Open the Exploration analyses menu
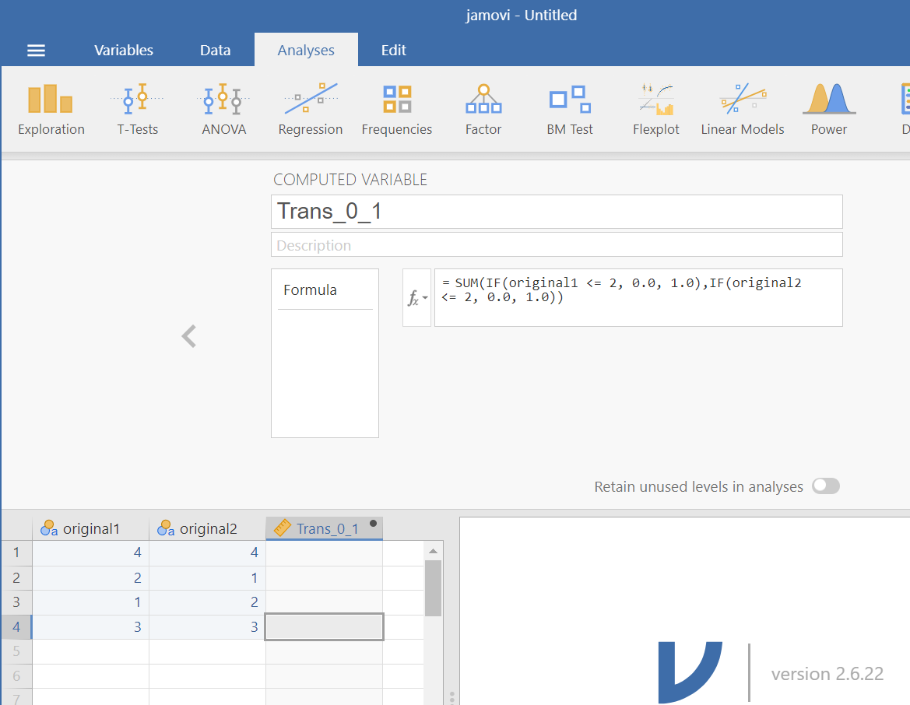This screenshot has width=910, height=705. [51, 109]
